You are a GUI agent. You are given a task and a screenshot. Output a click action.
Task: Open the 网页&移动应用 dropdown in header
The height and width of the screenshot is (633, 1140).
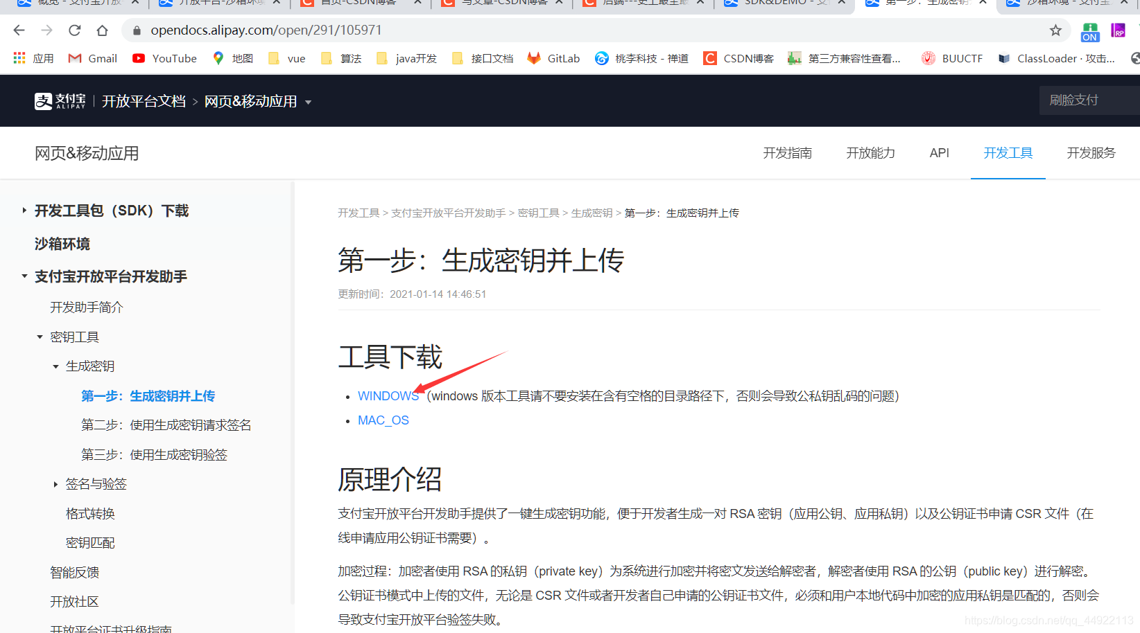pos(258,102)
